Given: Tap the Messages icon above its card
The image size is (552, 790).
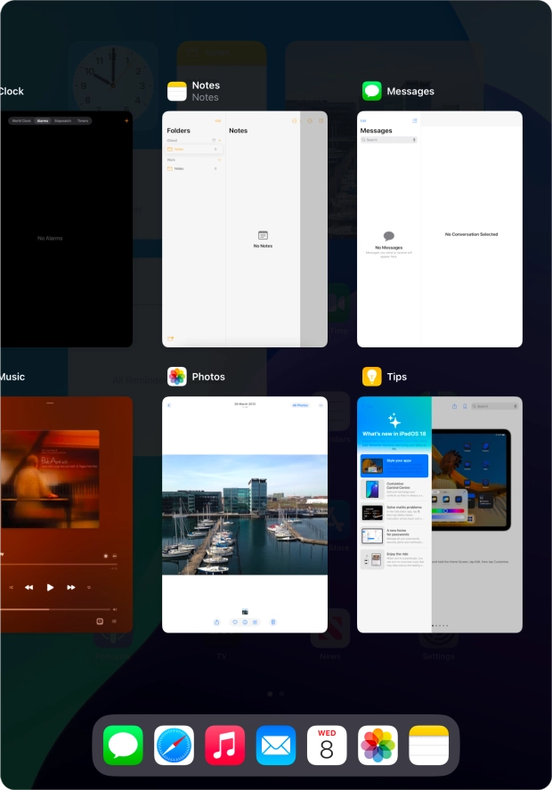Looking at the screenshot, I should click(372, 91).
